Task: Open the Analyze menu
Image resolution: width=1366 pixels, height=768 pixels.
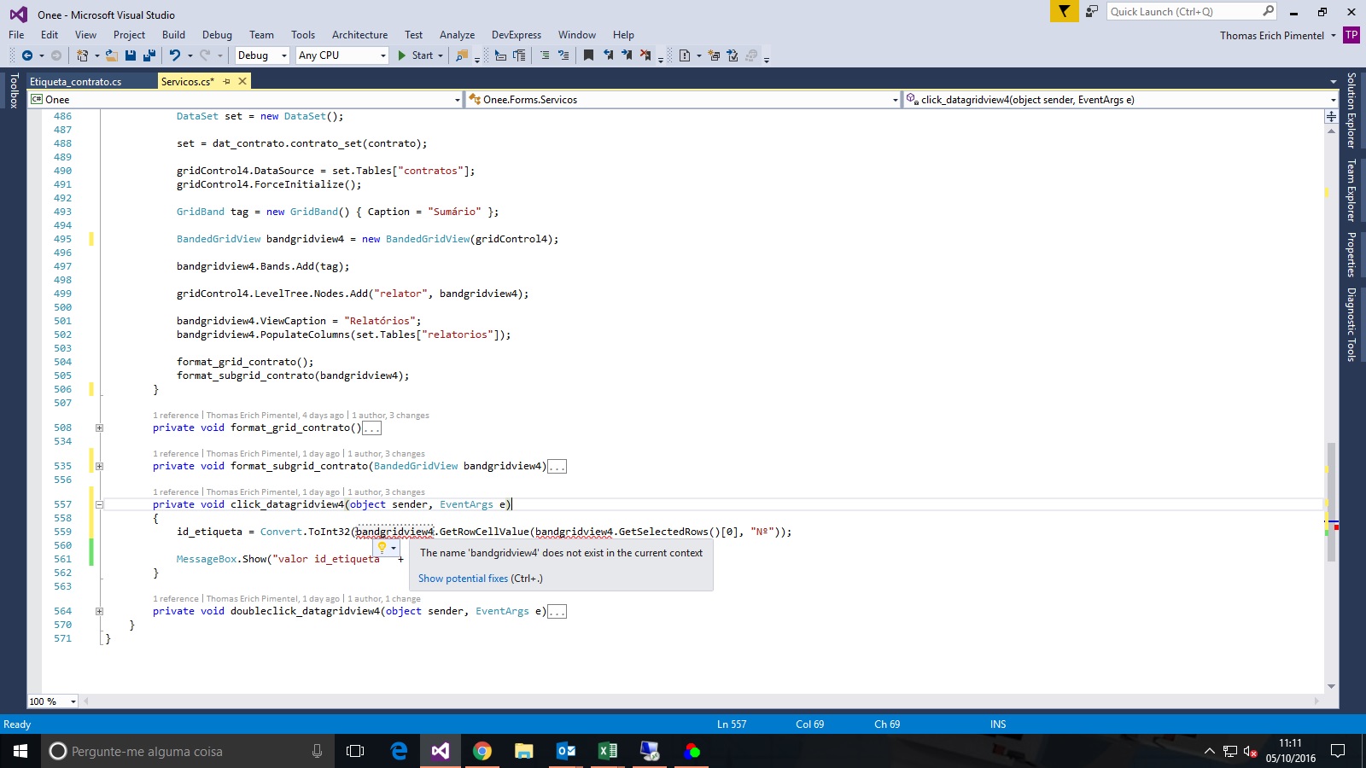Action: [457, 35]
